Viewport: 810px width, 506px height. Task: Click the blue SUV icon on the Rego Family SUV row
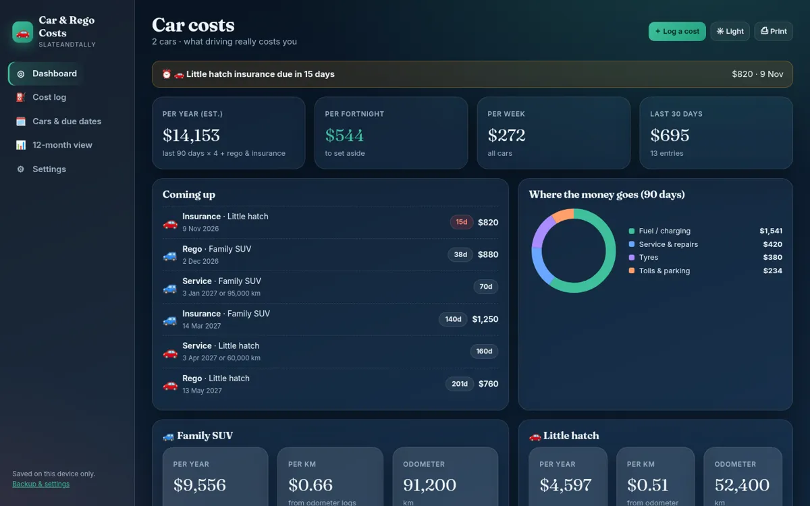pos(170,255)
